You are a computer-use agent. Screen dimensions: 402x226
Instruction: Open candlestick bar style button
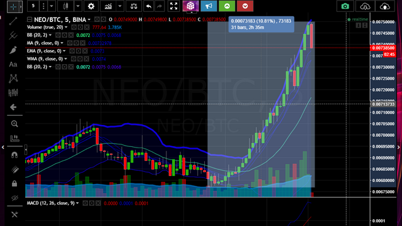point(65,6)
